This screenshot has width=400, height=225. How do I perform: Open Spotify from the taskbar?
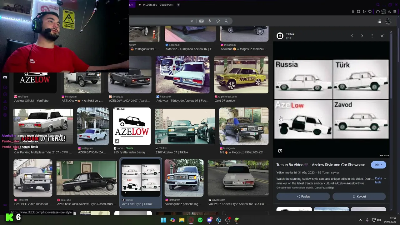200,220
